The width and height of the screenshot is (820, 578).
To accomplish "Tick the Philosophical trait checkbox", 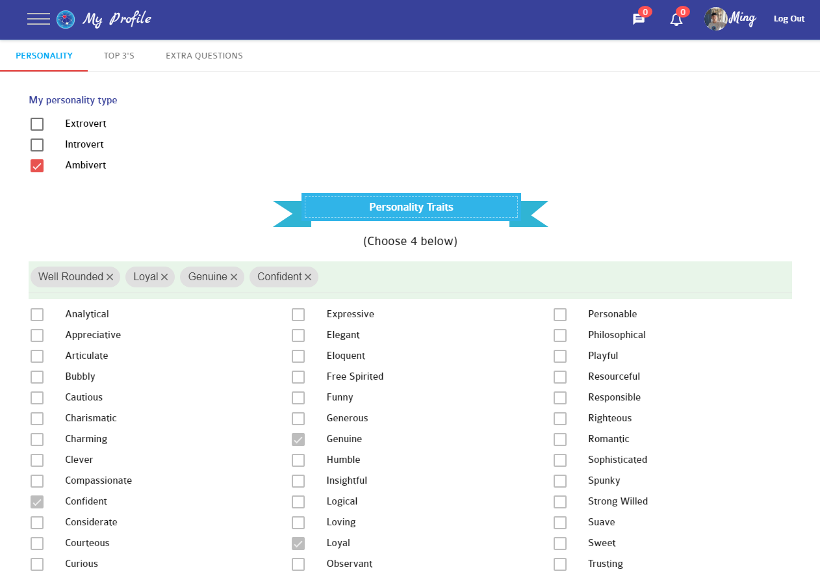I will [x=560, y=335].
